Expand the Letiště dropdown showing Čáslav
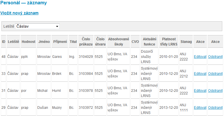The image size is (224, 116). (x=37, y=26)
